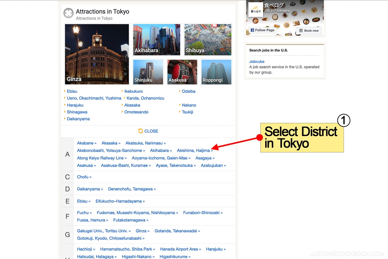Click the Attractions in Tokyo compass icon

(69, 13)
